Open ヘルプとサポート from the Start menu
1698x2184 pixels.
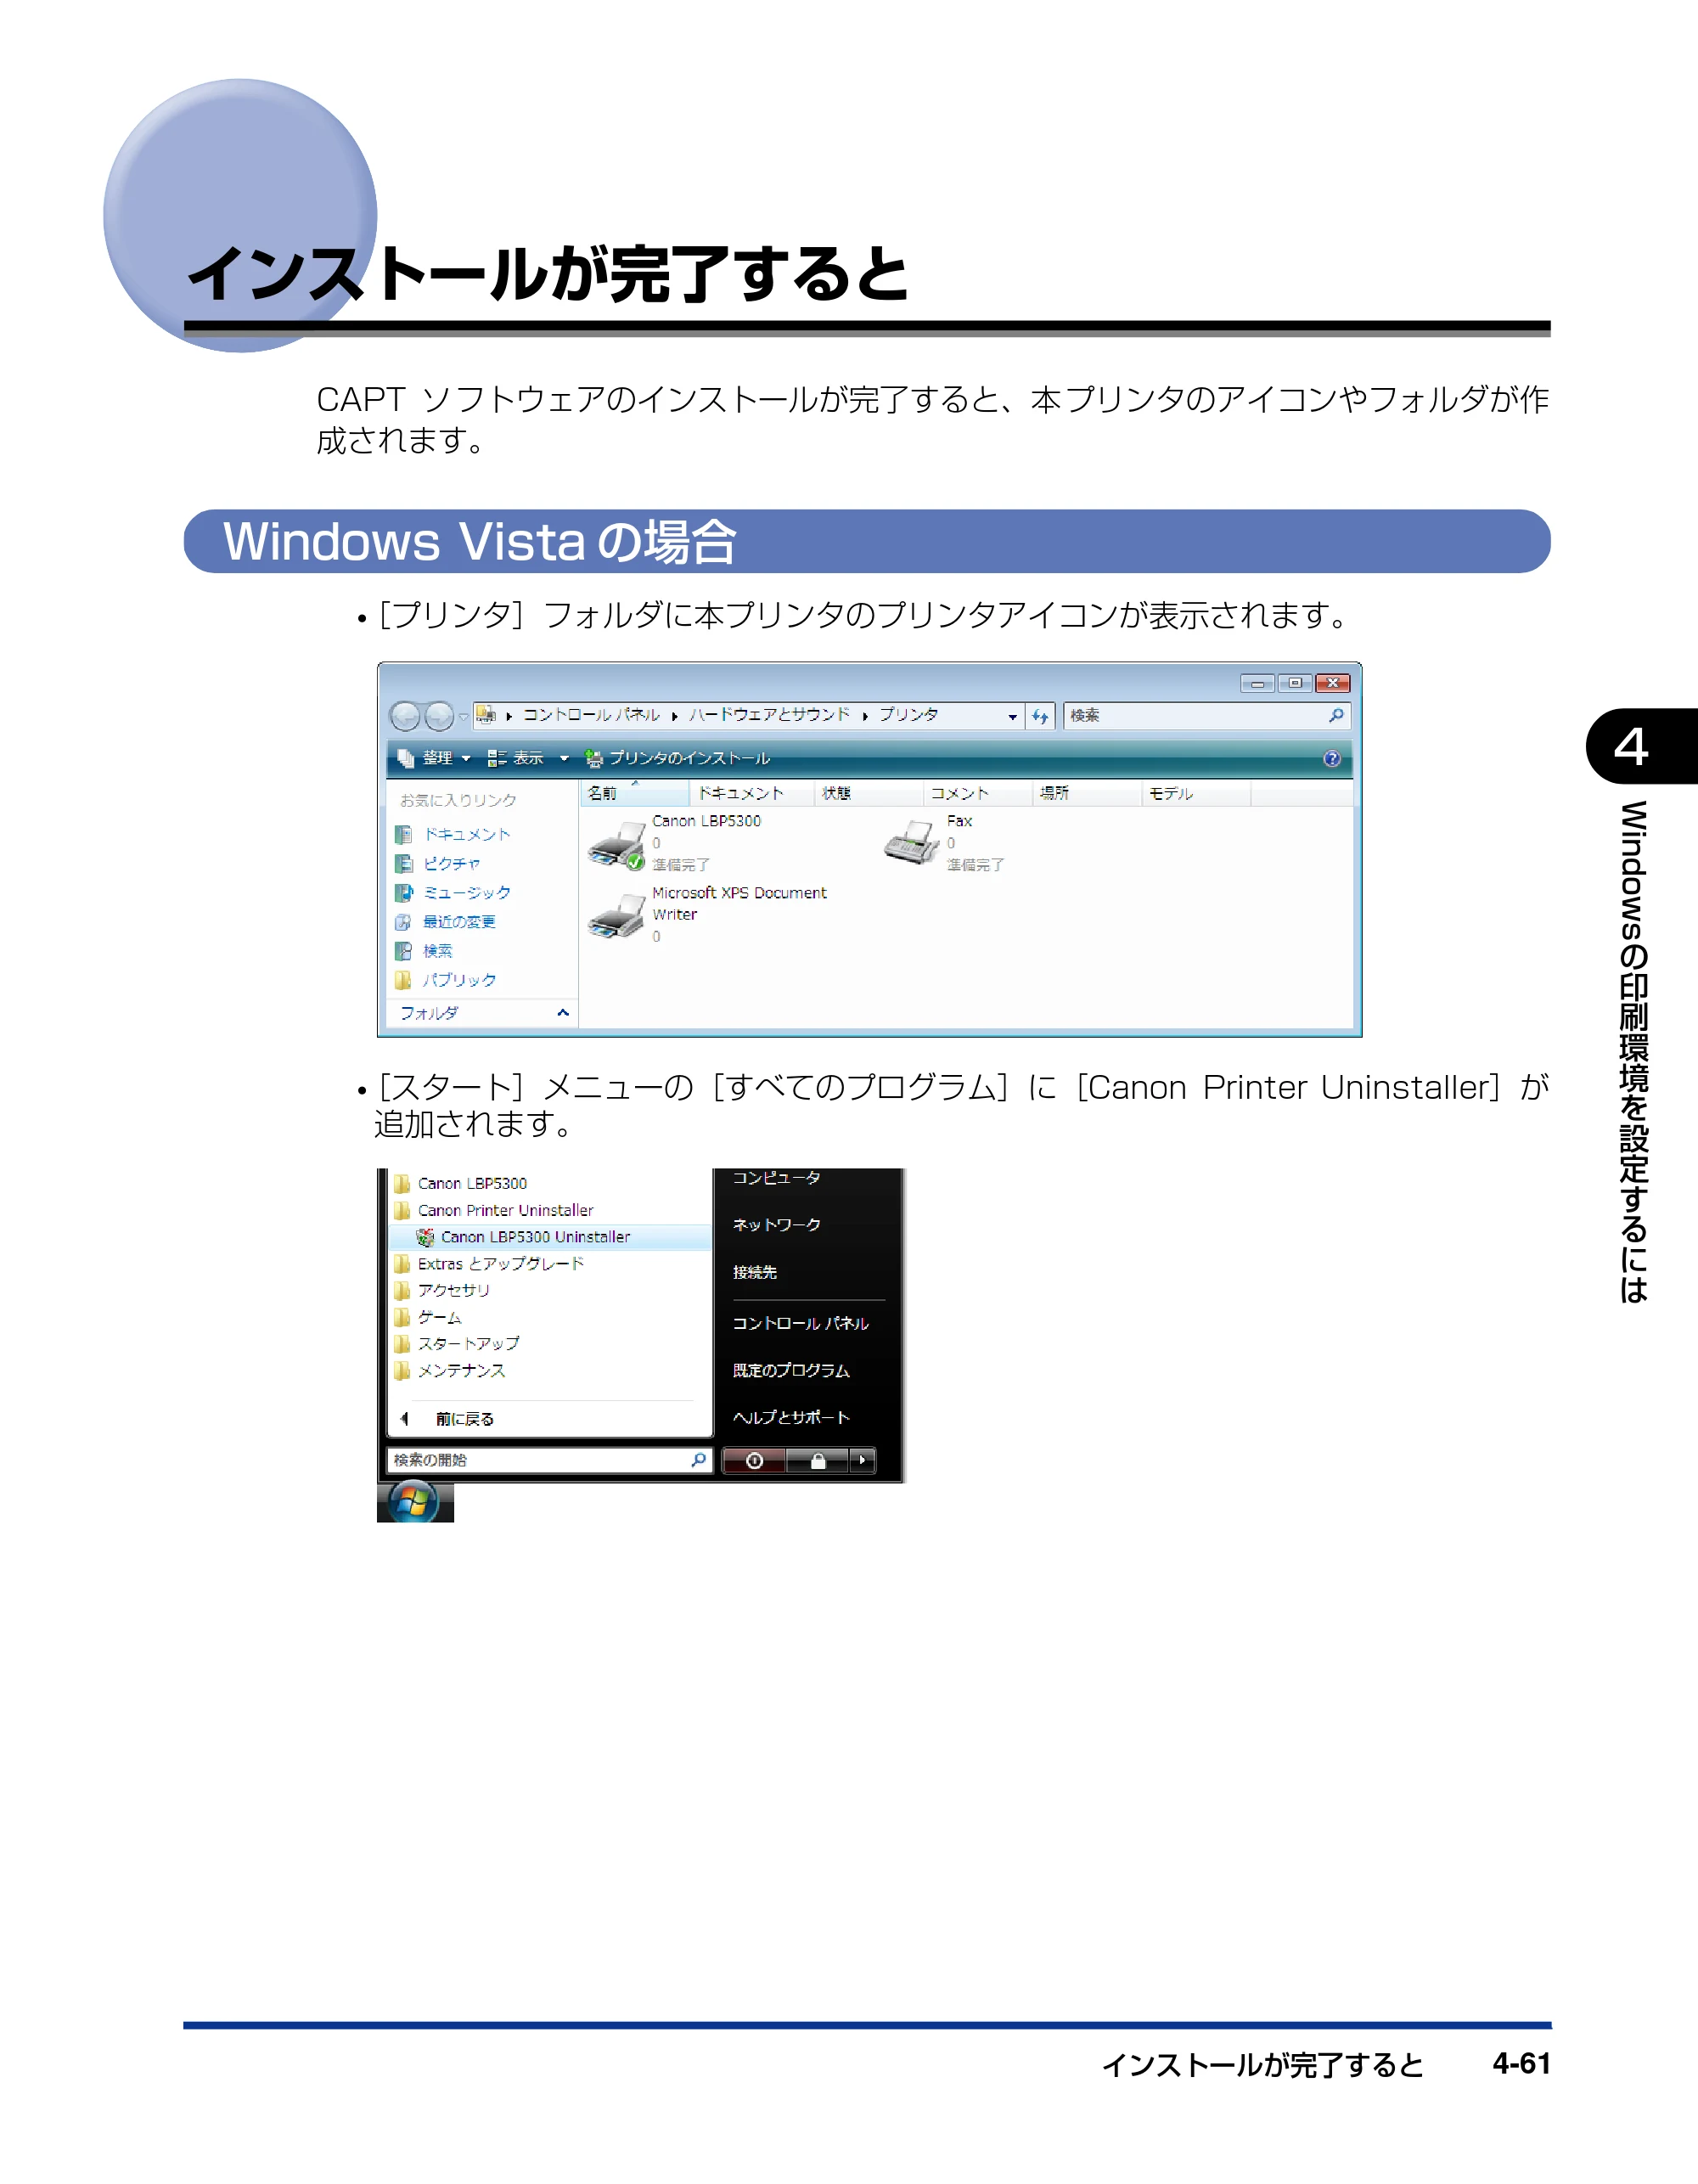[x=791, y=1417]
